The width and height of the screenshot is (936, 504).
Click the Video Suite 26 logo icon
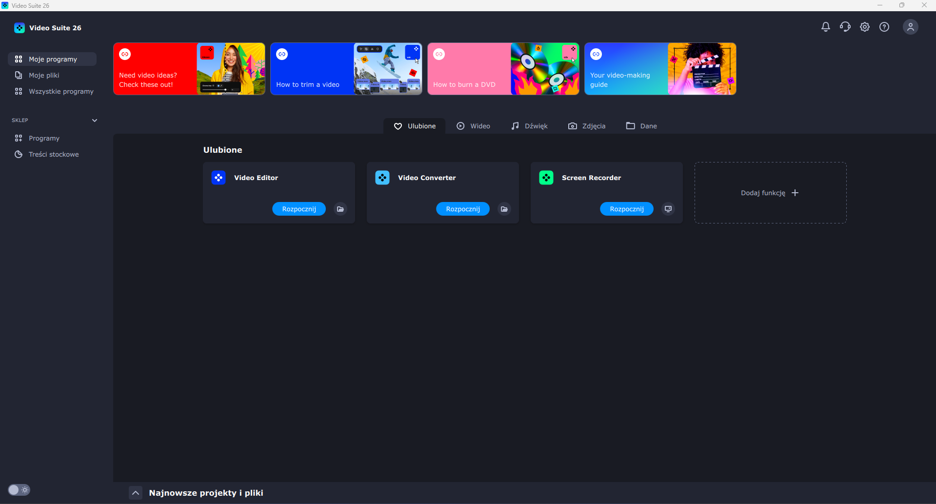20,28
